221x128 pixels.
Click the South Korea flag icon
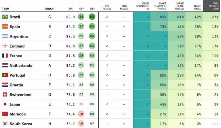pos(5,124)
